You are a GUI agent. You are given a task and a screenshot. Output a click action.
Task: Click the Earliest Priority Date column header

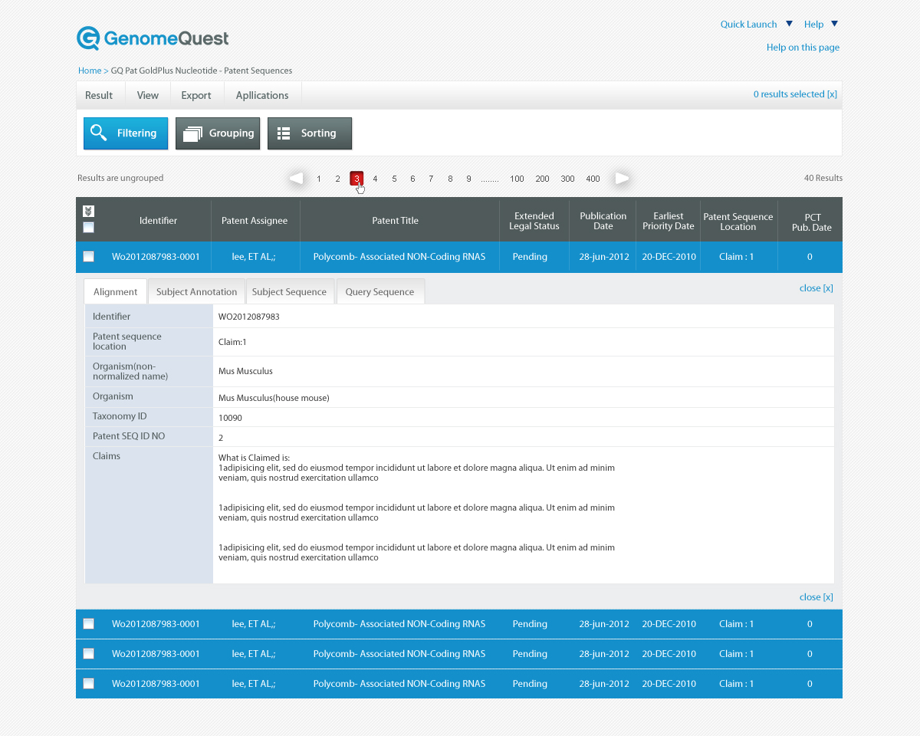669,222
